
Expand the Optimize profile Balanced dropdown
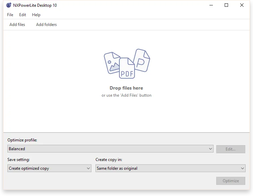[110, 149]
